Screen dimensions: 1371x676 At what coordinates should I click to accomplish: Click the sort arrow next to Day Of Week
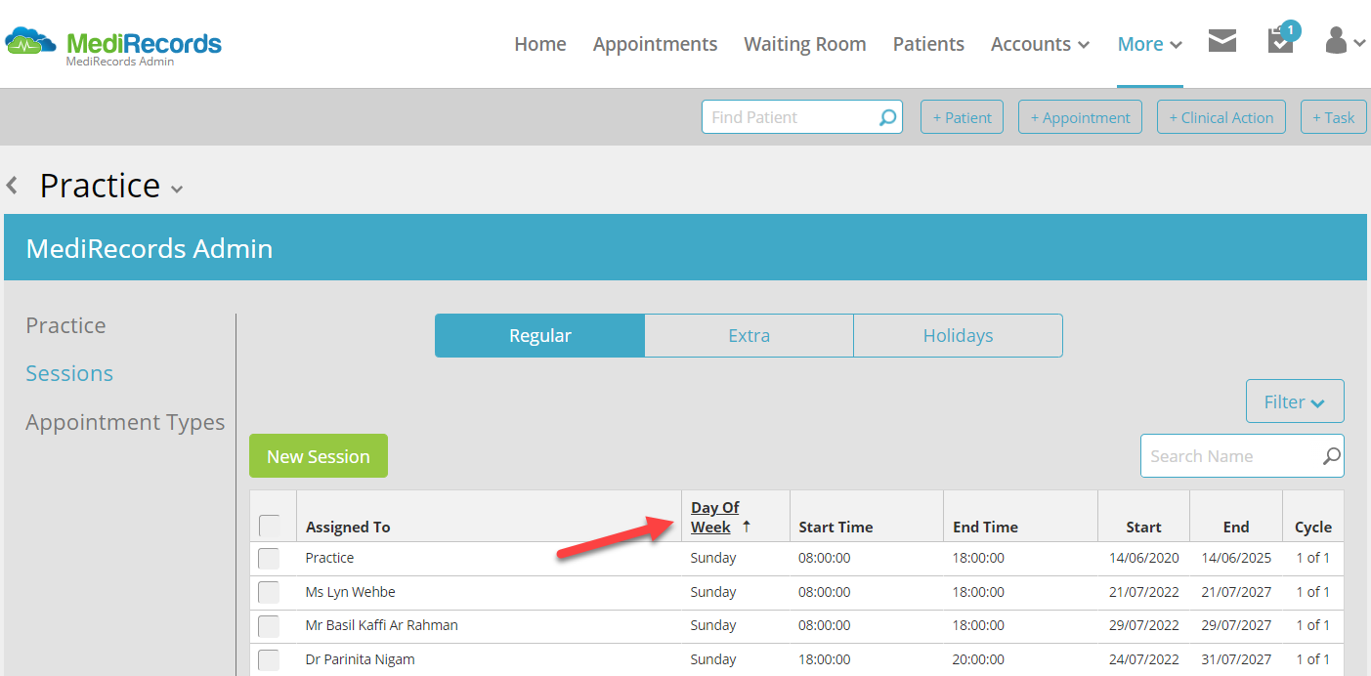point(747,527)
